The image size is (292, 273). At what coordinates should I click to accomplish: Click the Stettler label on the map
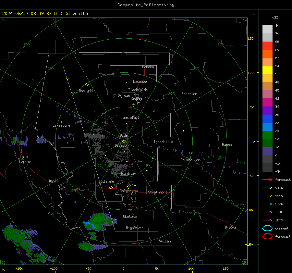[189, 94]
